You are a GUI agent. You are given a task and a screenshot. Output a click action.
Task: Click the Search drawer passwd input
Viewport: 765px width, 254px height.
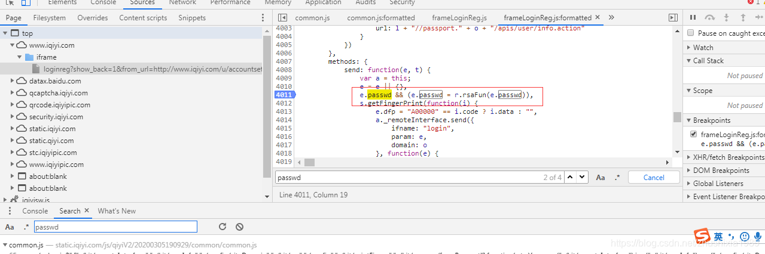click(x=115, y=227)
